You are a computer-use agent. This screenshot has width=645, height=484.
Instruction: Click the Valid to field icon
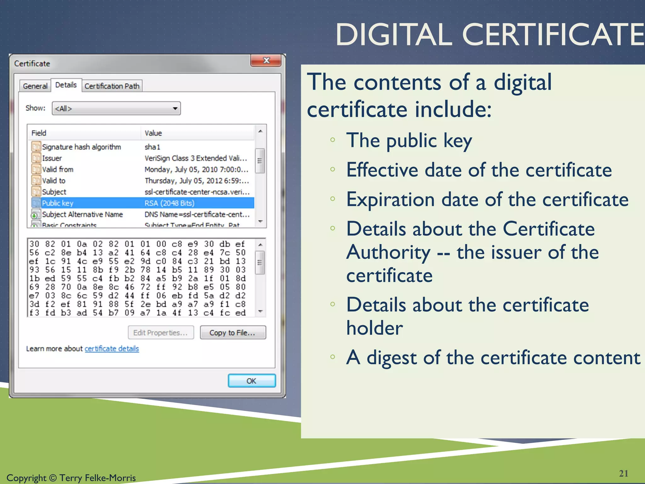[36, 181]
